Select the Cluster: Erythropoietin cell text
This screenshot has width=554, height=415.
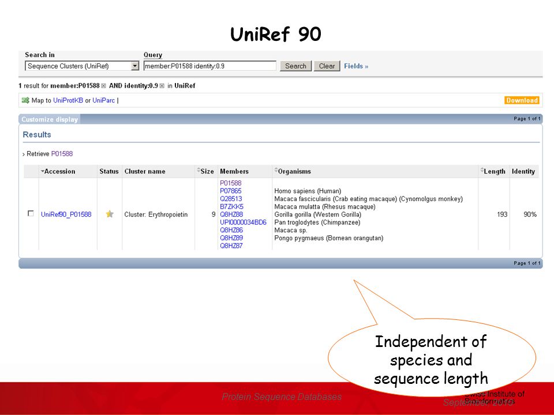(156, 214)
